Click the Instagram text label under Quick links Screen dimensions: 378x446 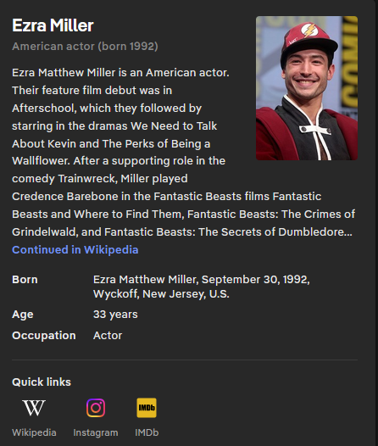[x=96, y=432]
